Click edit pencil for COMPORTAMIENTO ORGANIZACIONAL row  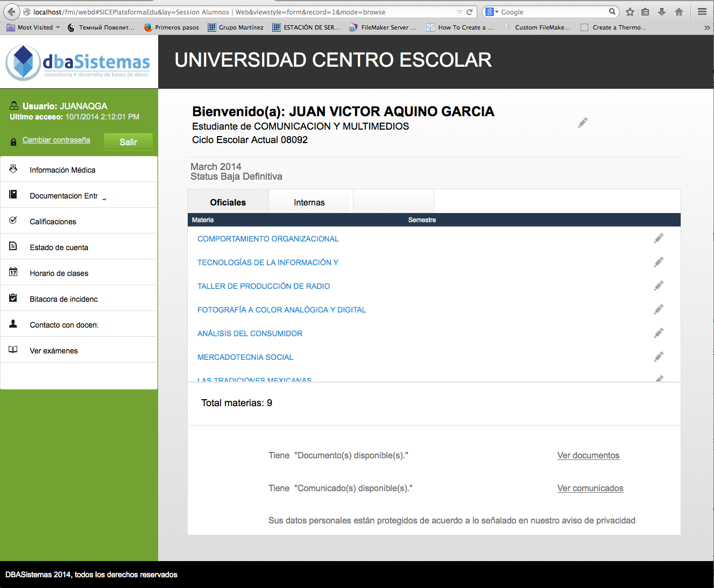tap(659, 238)
